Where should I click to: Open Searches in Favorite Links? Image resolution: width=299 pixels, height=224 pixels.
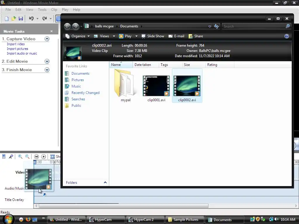78,99
